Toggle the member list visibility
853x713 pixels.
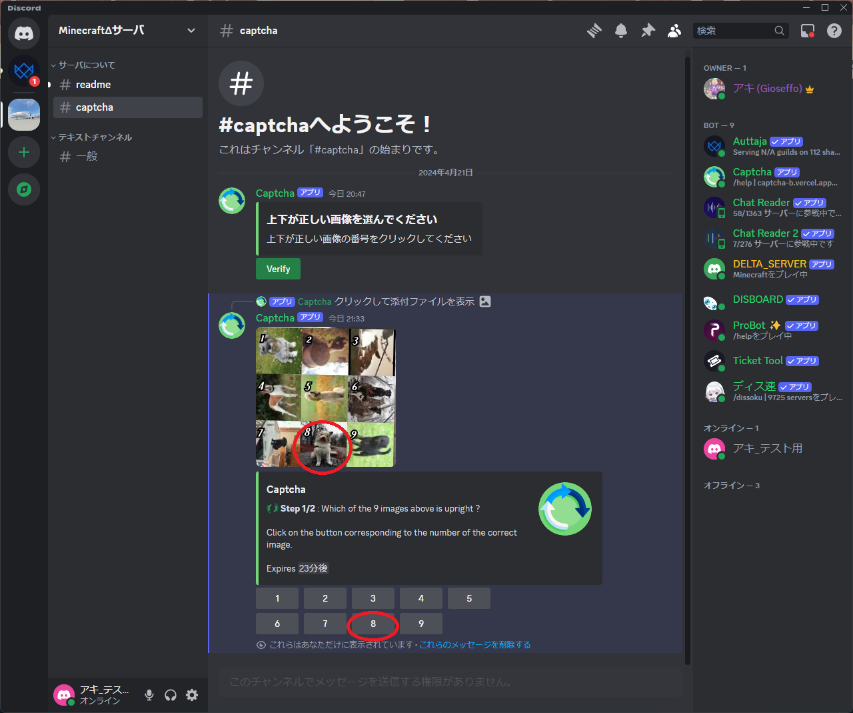pyautogui.click(x=674, y=31)
